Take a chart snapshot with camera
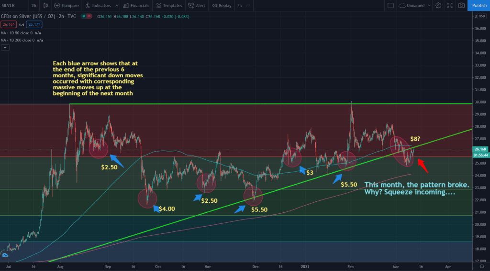Image resolution: width=490 pixels, height=271 pixels. (461, 6)
